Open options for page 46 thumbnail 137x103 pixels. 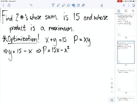pyautogui.click(x=119, y=35)
